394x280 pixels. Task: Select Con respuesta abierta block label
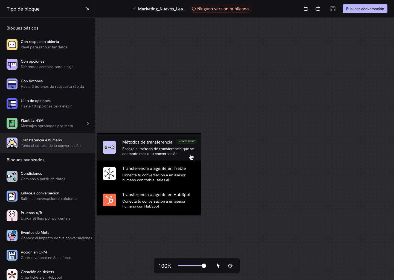coord(40,42)
